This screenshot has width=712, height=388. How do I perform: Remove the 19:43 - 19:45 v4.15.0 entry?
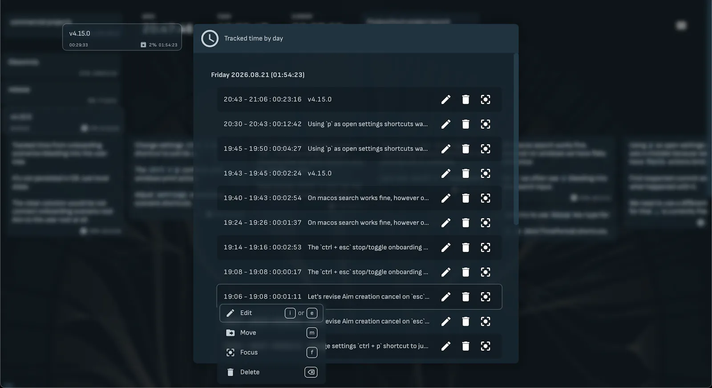coord(465,174)
